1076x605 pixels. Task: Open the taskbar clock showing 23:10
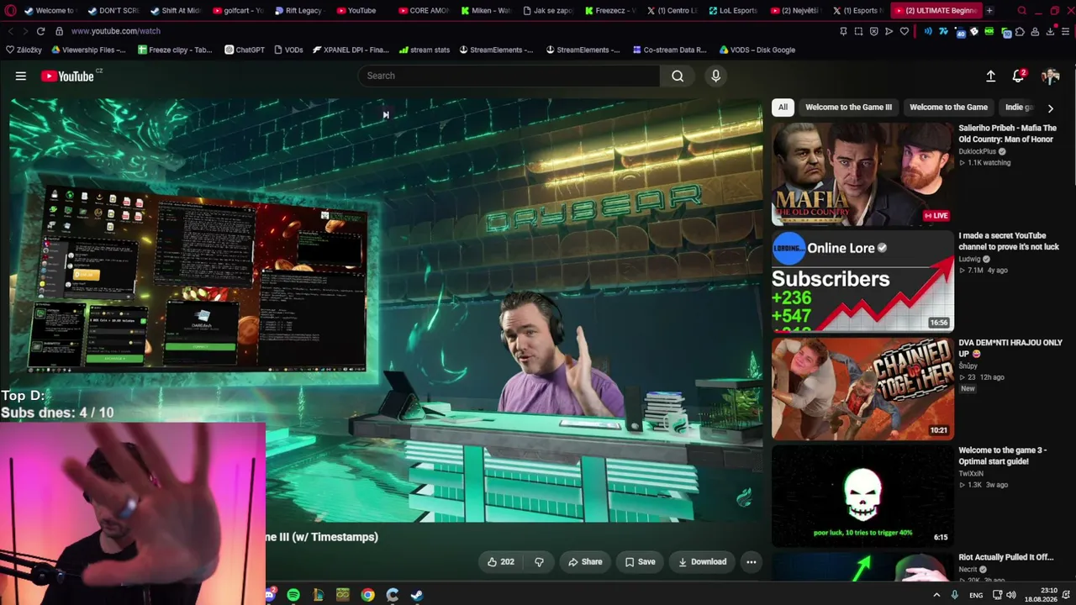(x=1042, y=595)
